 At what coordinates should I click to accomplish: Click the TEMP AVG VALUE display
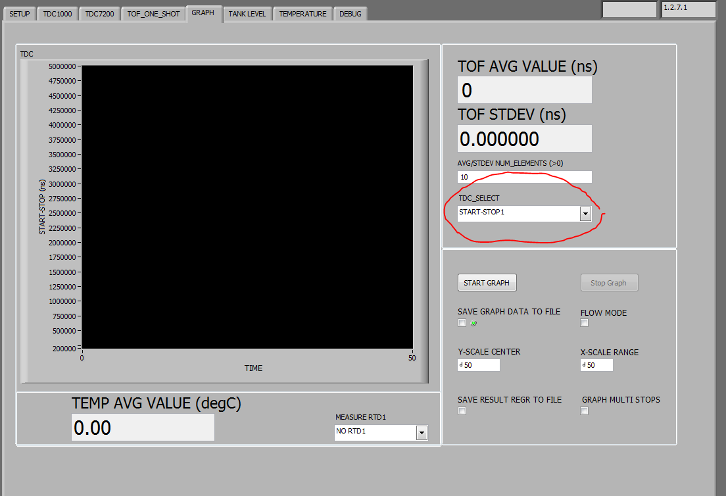click(143, 427)
